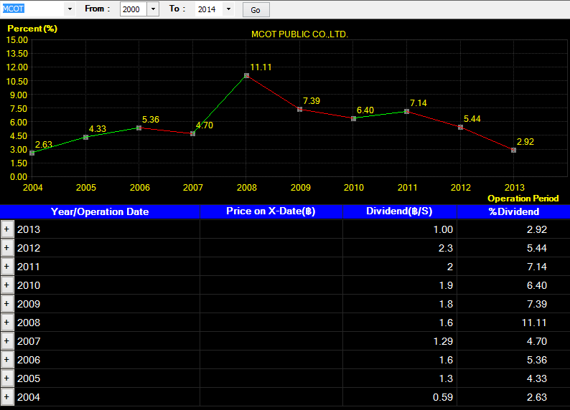The width and height of the screenshot is (570, 410).
Task: Focus the MCOT symbol input field
Action: [x=33, y=9]
